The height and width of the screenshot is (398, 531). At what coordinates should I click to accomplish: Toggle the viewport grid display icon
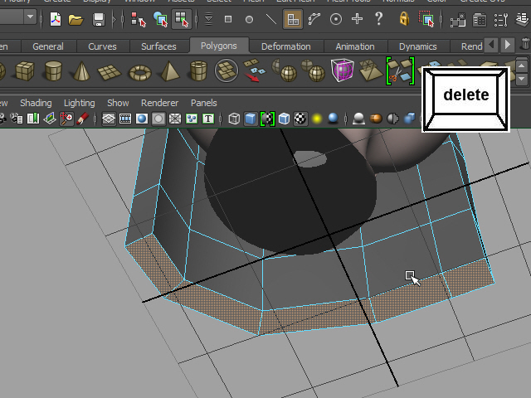coord(109,119)
